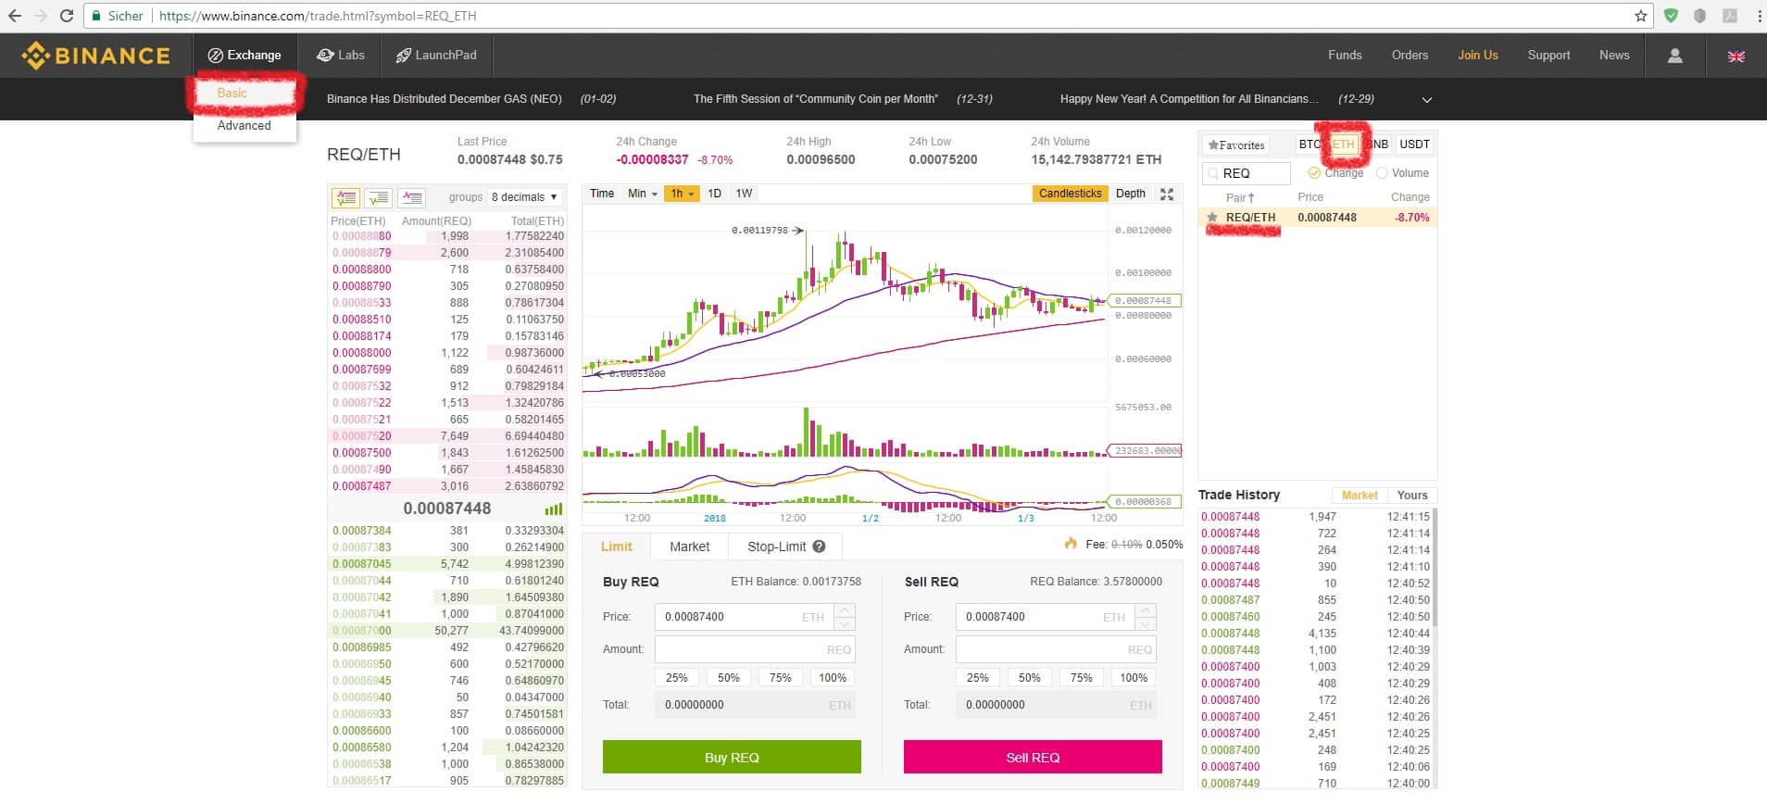This screenshot has width=1767, height=804.
Task: Change language via UK flag icon
Action: click(x=1736, y=56)
